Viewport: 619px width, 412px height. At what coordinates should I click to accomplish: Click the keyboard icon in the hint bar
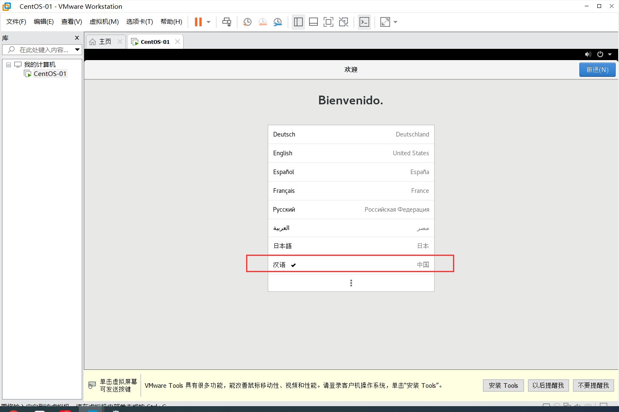92,385
